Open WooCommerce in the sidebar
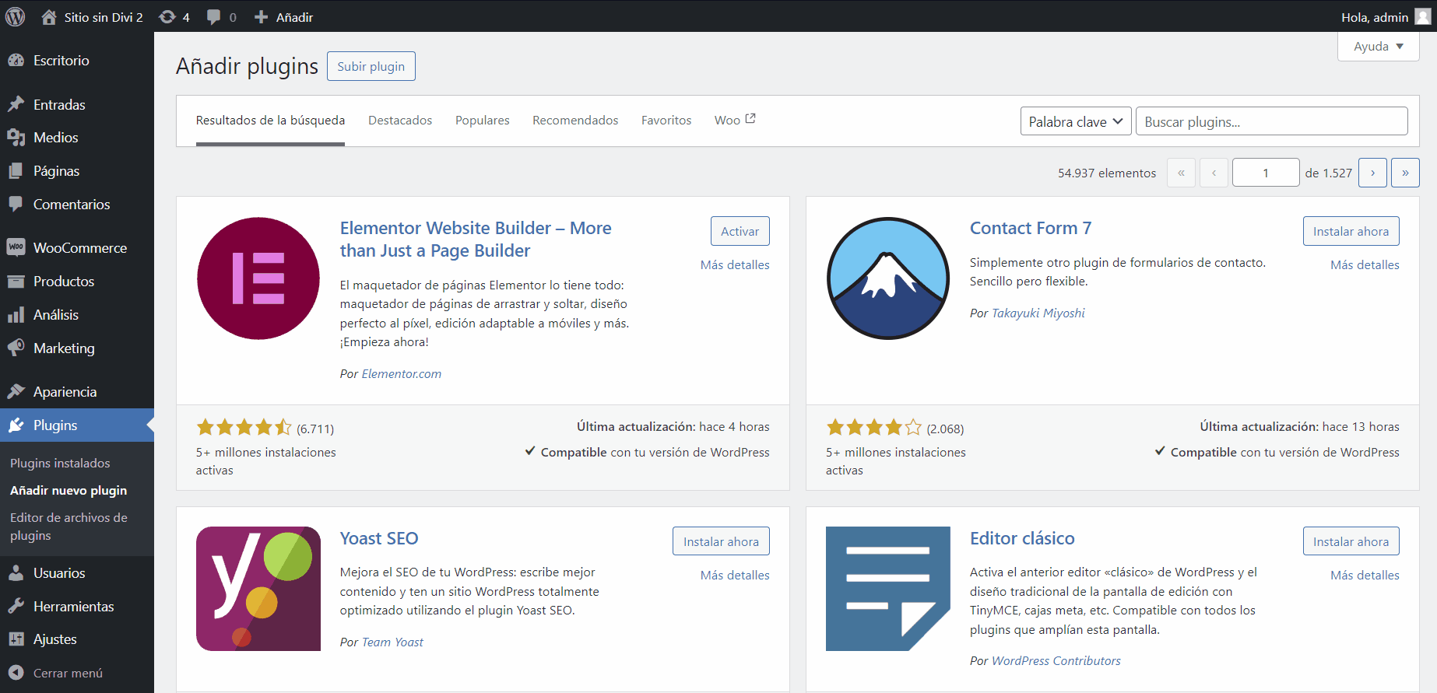Image resolution: width=1437 pixels, height=693 pixels. point(79,248)
